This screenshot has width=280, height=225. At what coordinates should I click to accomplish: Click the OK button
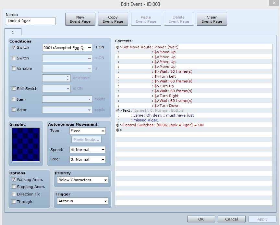pos(201,219)
